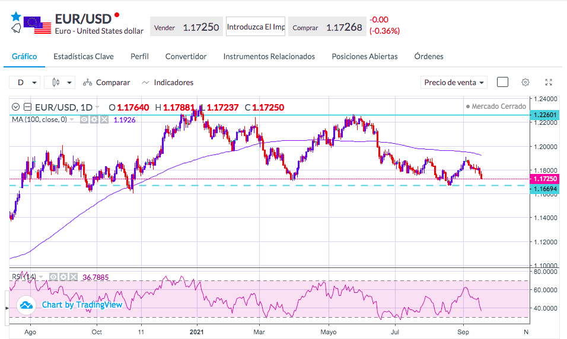The width and height of the screenshot is (567, 339).
Task: Click the RSI value 36.7885
Action: click(95, 277)
